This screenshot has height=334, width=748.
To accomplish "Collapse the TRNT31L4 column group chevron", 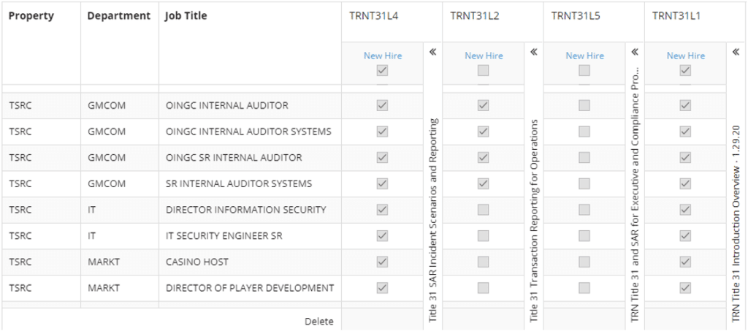I will [x=432, y=52].
